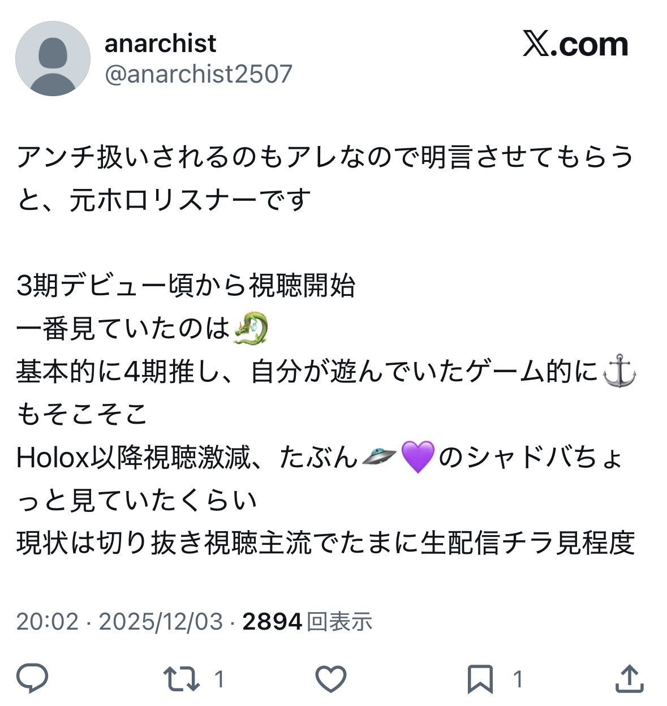Open the share menu icon
This screenshot has width=667, height=706.
[x=629, y=678]
